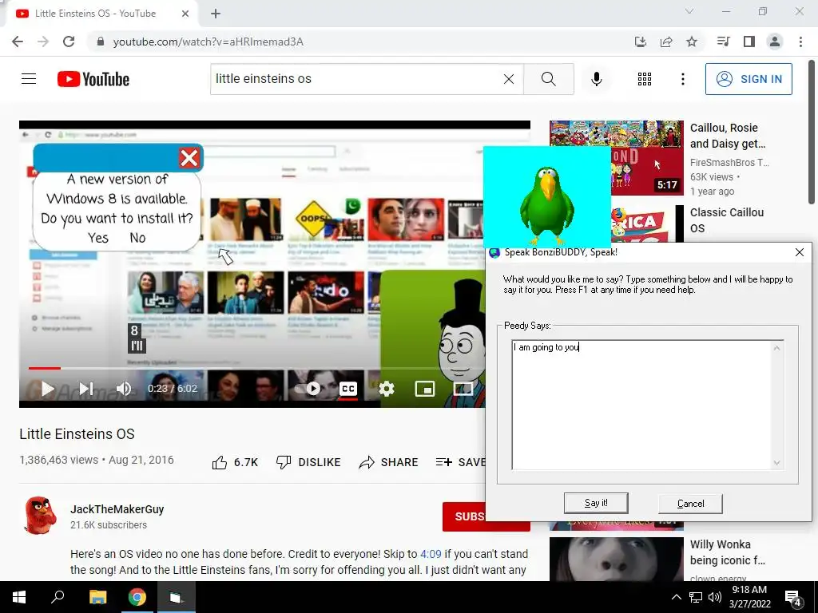The image size is (818, 613).
Task: Open YouTube hamburger guide menu
Action: [29, 79]
